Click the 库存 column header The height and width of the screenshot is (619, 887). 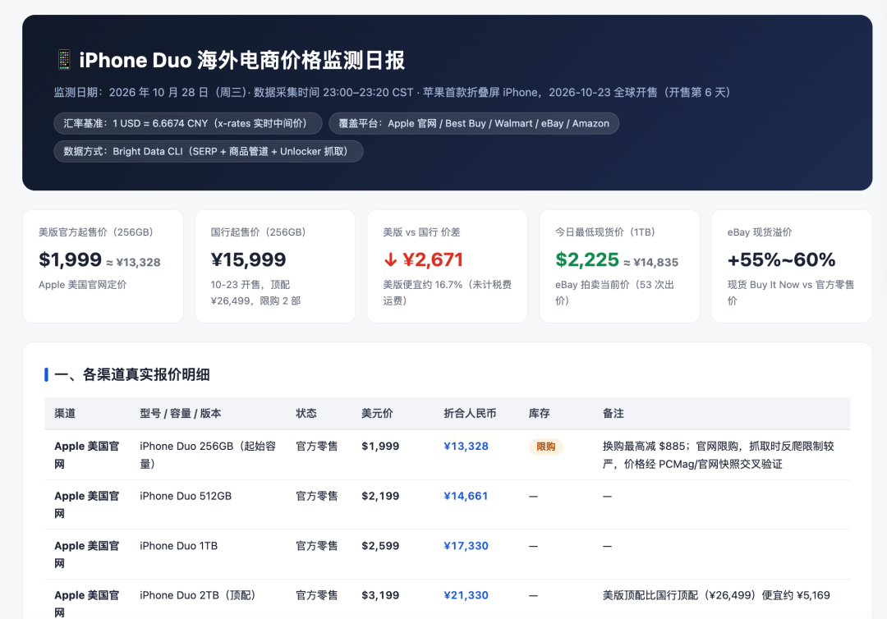539,413
